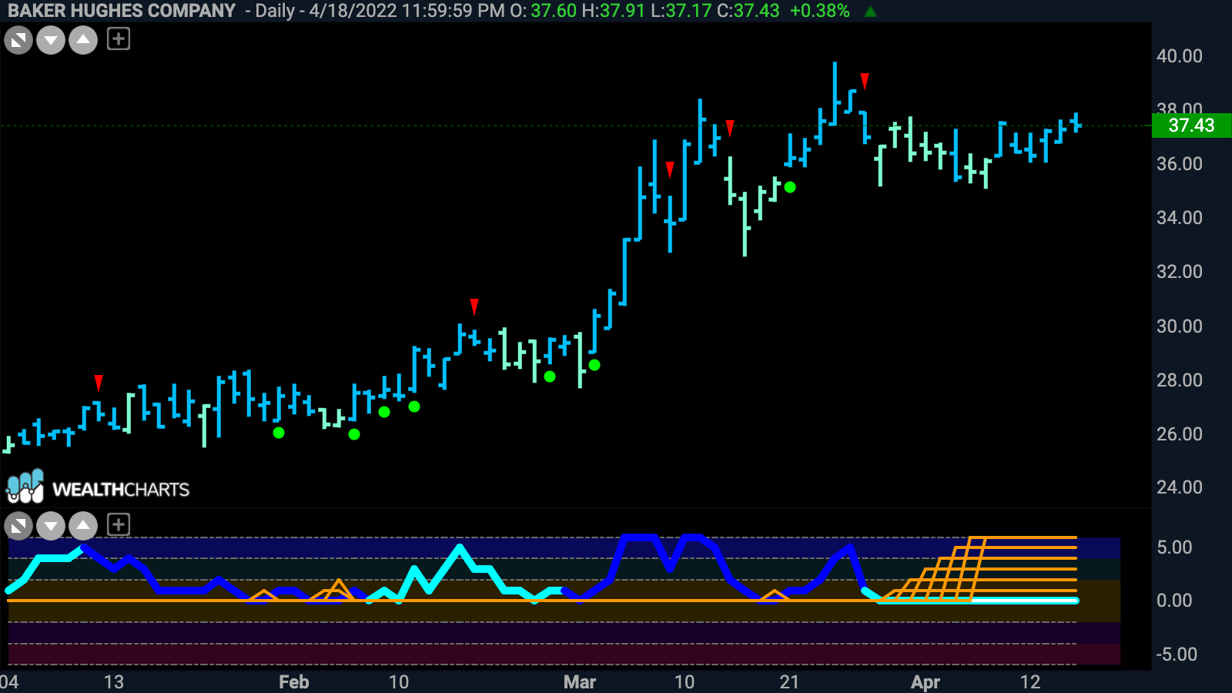Click the Apr date axis label
This screenshot has height=693, width=1232.
coord(926,682)
